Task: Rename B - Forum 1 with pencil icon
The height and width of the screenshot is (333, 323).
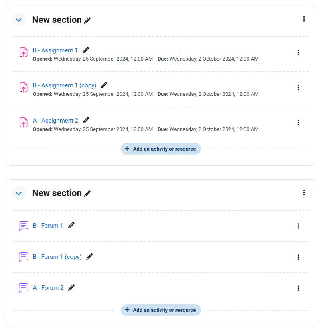Action: (71, 225)
